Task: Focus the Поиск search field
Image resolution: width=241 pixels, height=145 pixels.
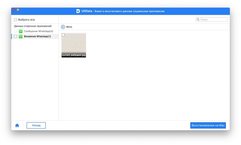Action: coord(211,19)
